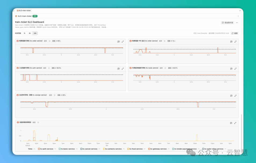The image size is (256, 163).
Task: Click the dashboard description paragraph text
Action: coord(61,26)
